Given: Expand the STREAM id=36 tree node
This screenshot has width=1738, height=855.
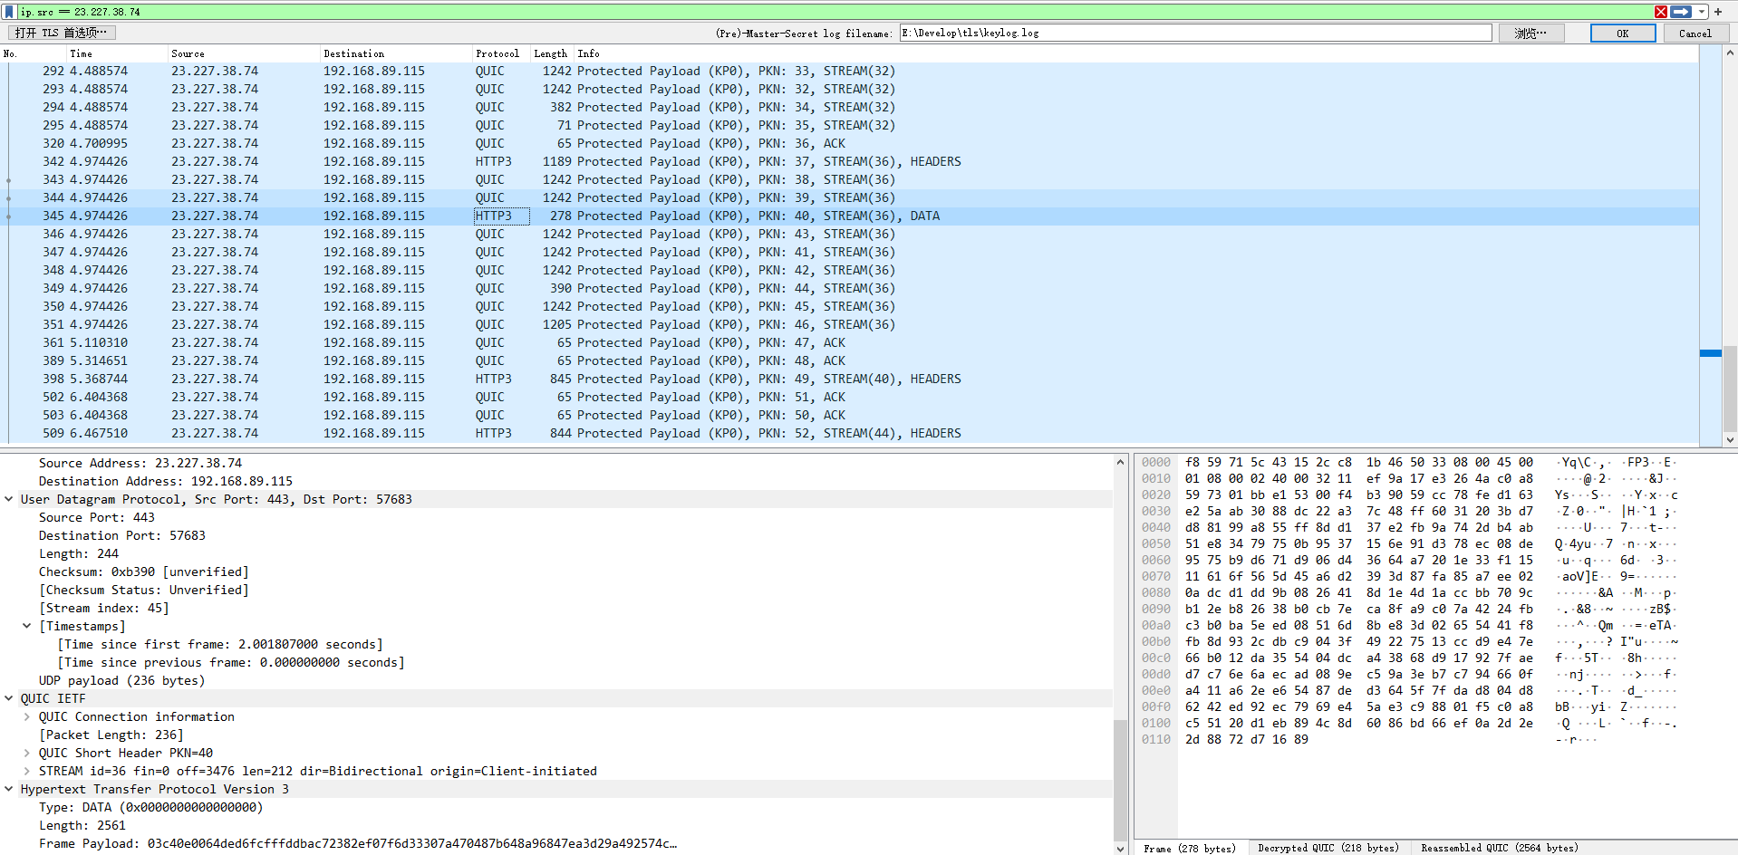Looking at the screenshot, I should pyautogui.click(x=27, y=771).
